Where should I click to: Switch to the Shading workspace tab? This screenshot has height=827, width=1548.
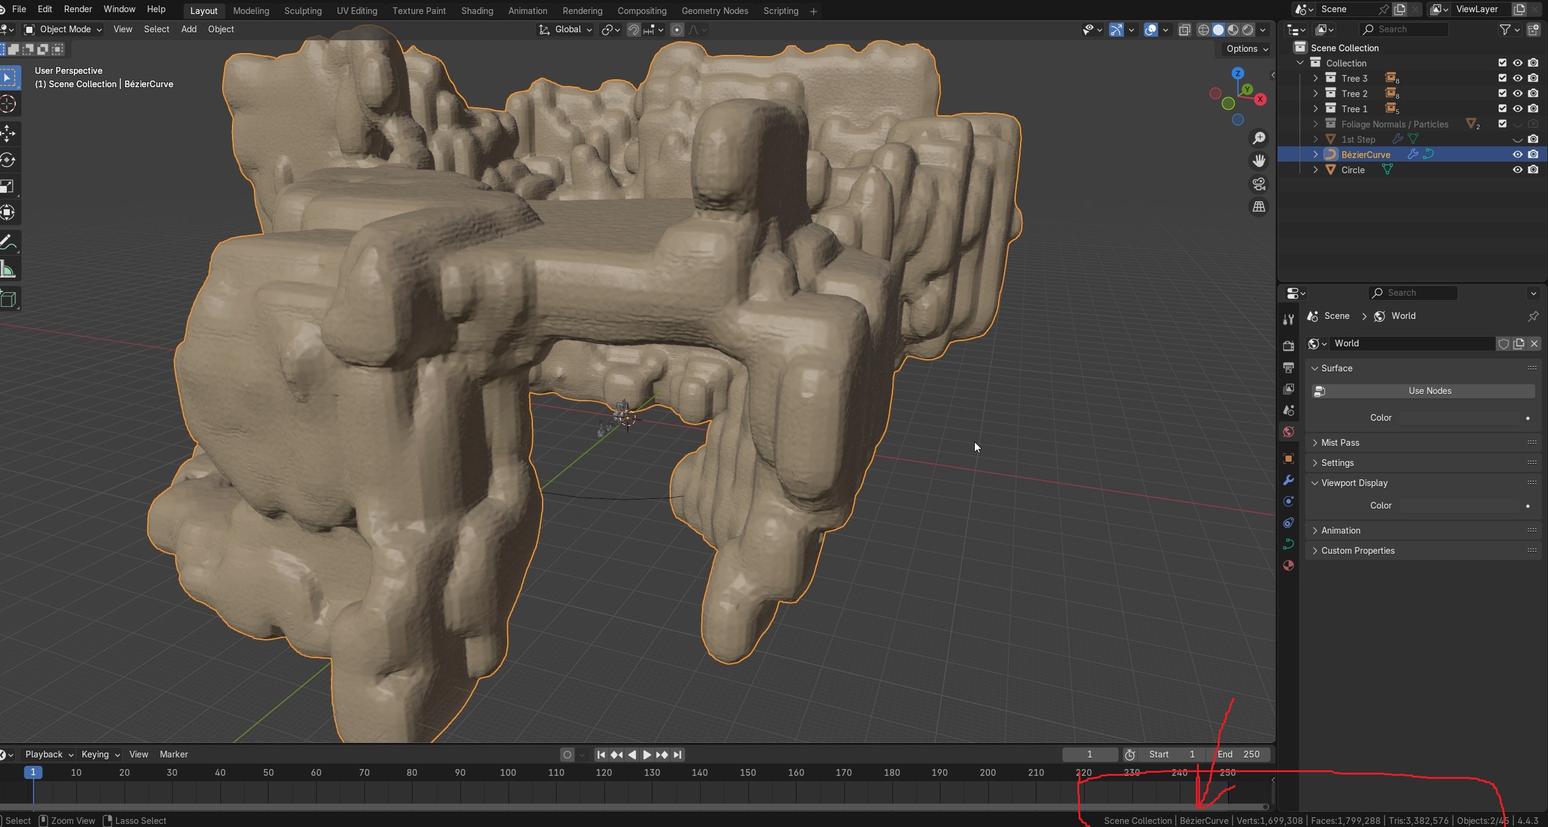477,10
